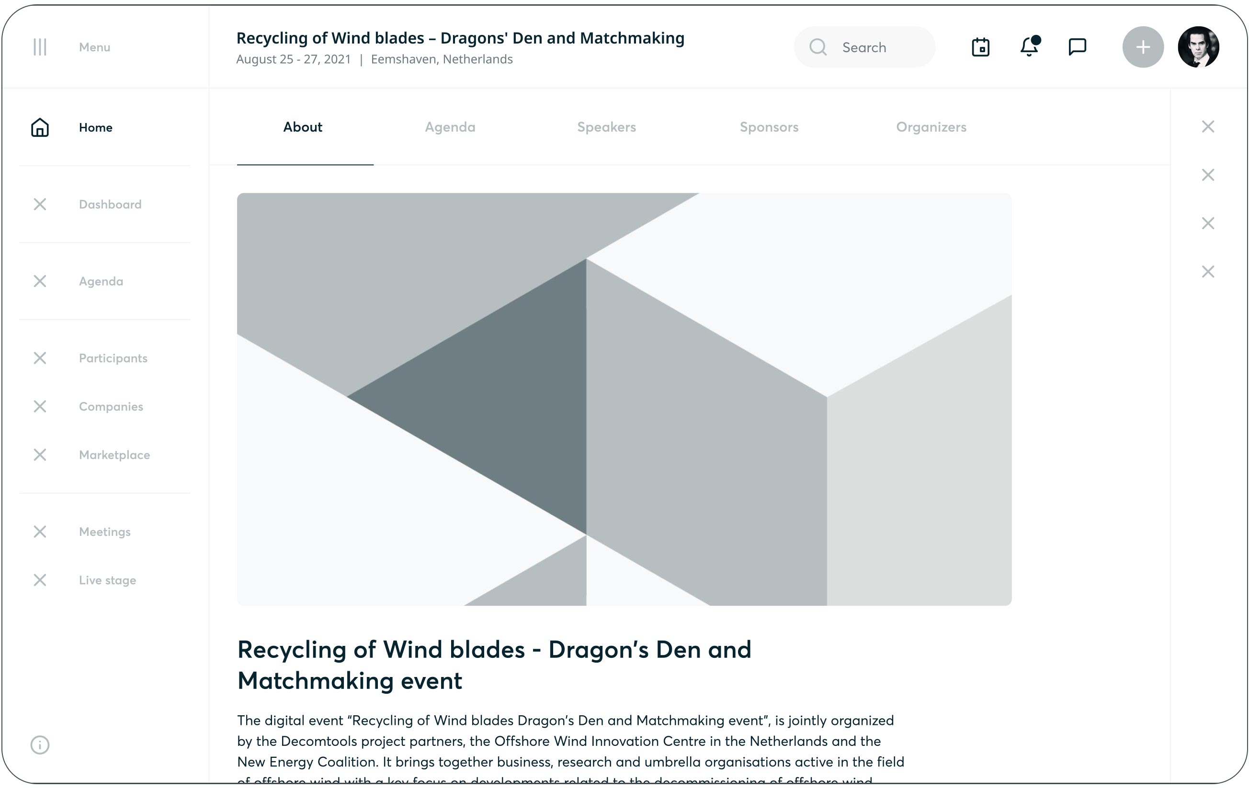1249x788 pixels.
Task: Open the chat messages icon
Action: coord(1078,47)
